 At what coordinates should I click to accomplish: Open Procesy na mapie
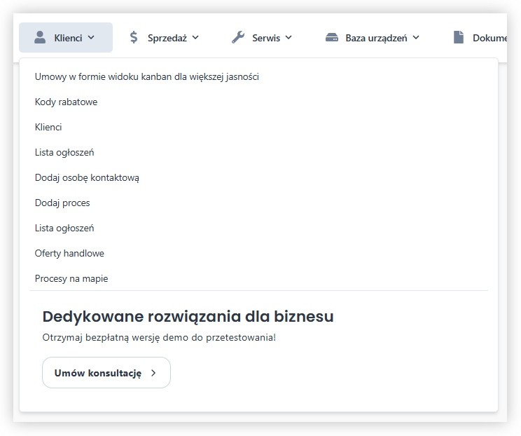(x=71, y=278)
